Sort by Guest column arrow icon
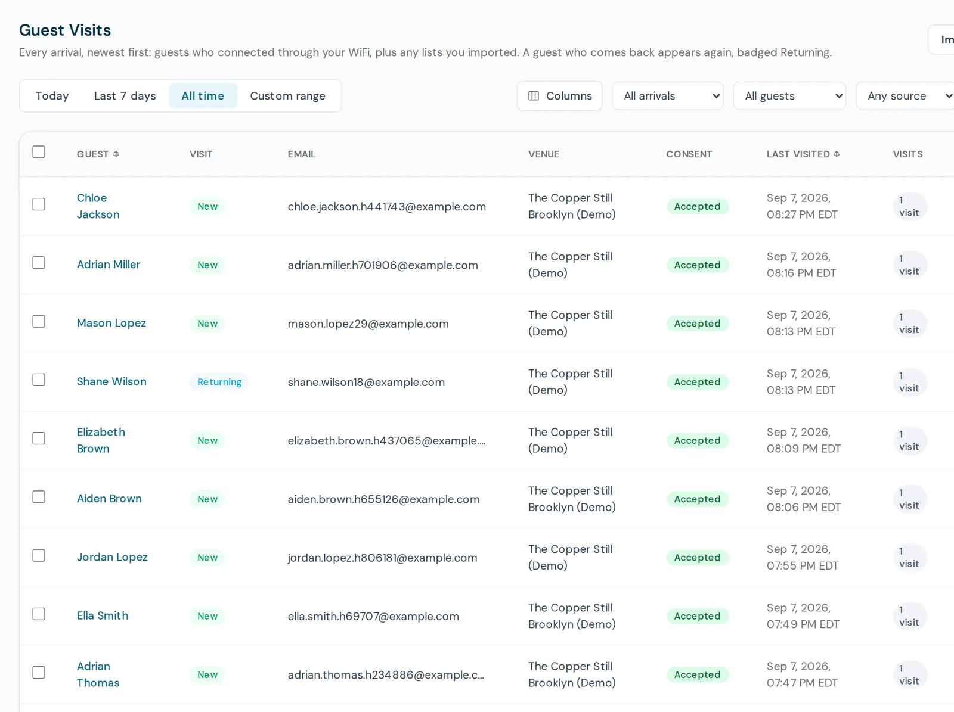 [x=116, y=154]
